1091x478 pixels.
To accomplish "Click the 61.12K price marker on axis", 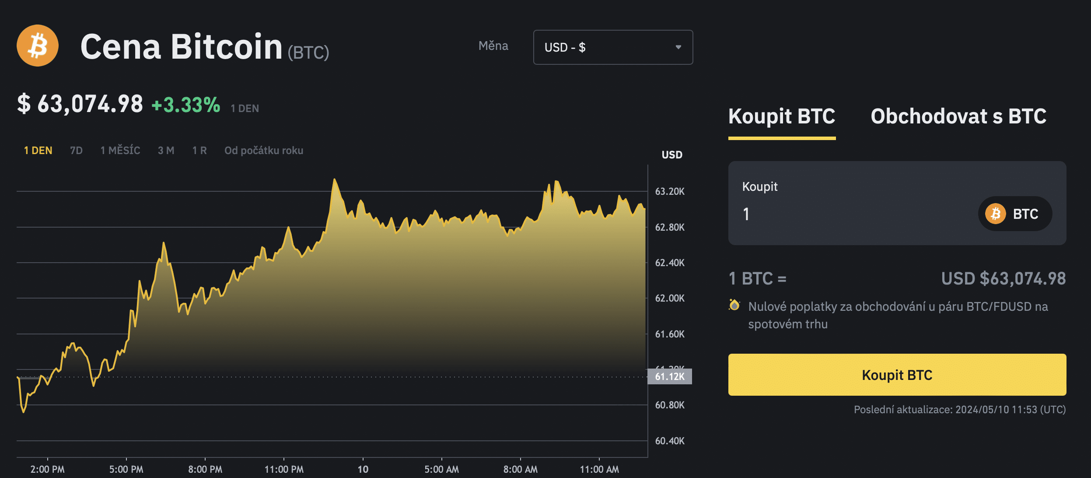I will [670, 376].
